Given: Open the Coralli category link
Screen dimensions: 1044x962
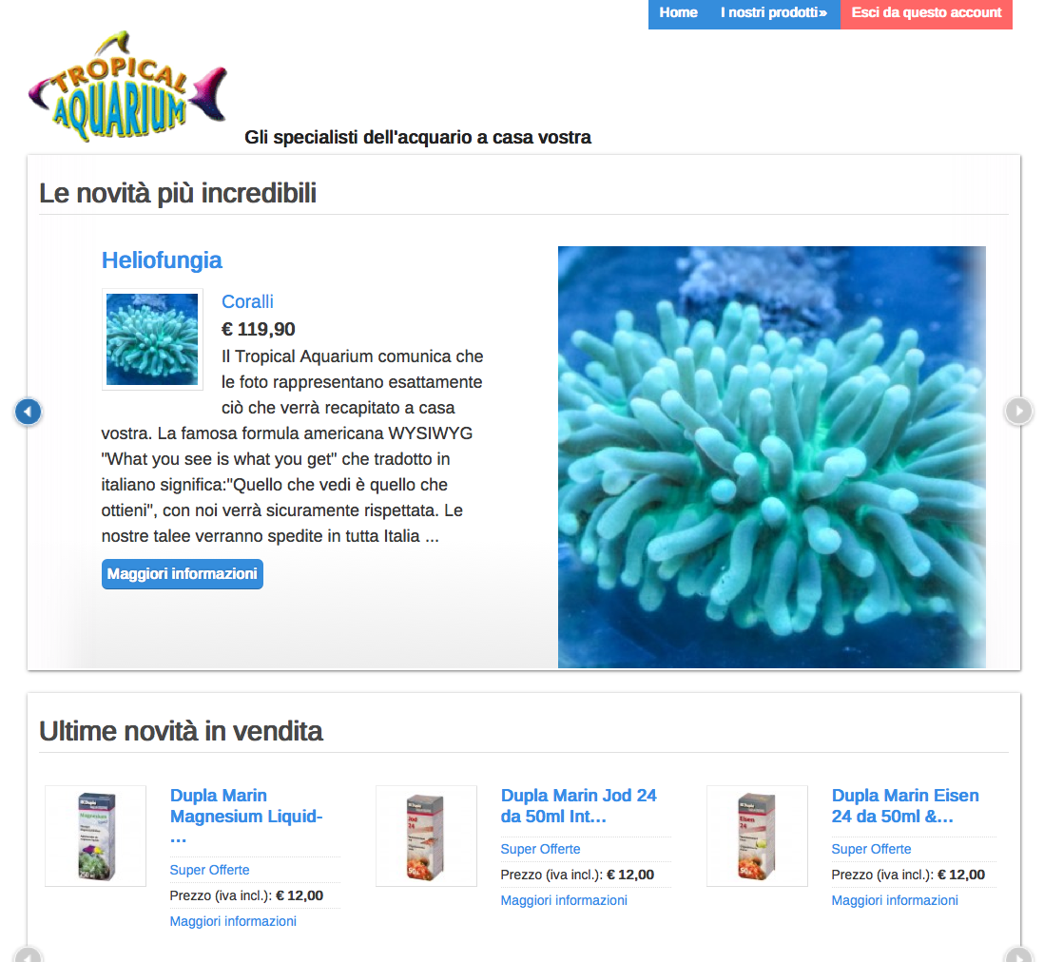Looking at the screenshot, I should pyautogui.click(x=247, y=301).
